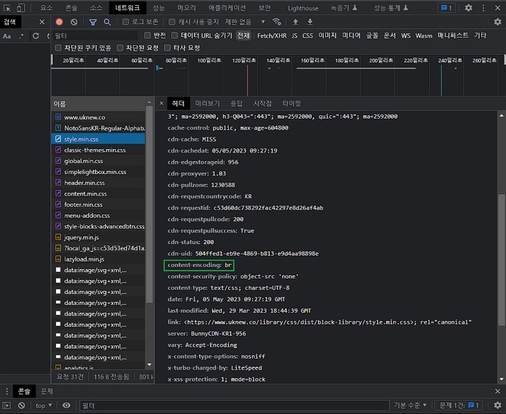Filter by Fetch/XHR requests

[272, 36]
